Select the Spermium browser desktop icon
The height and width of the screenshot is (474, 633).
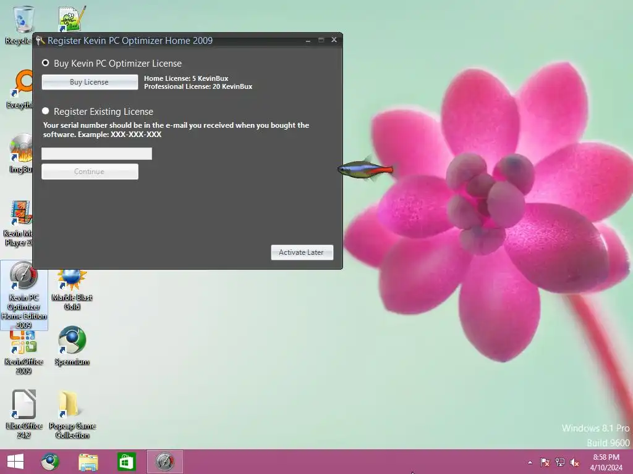72,346
